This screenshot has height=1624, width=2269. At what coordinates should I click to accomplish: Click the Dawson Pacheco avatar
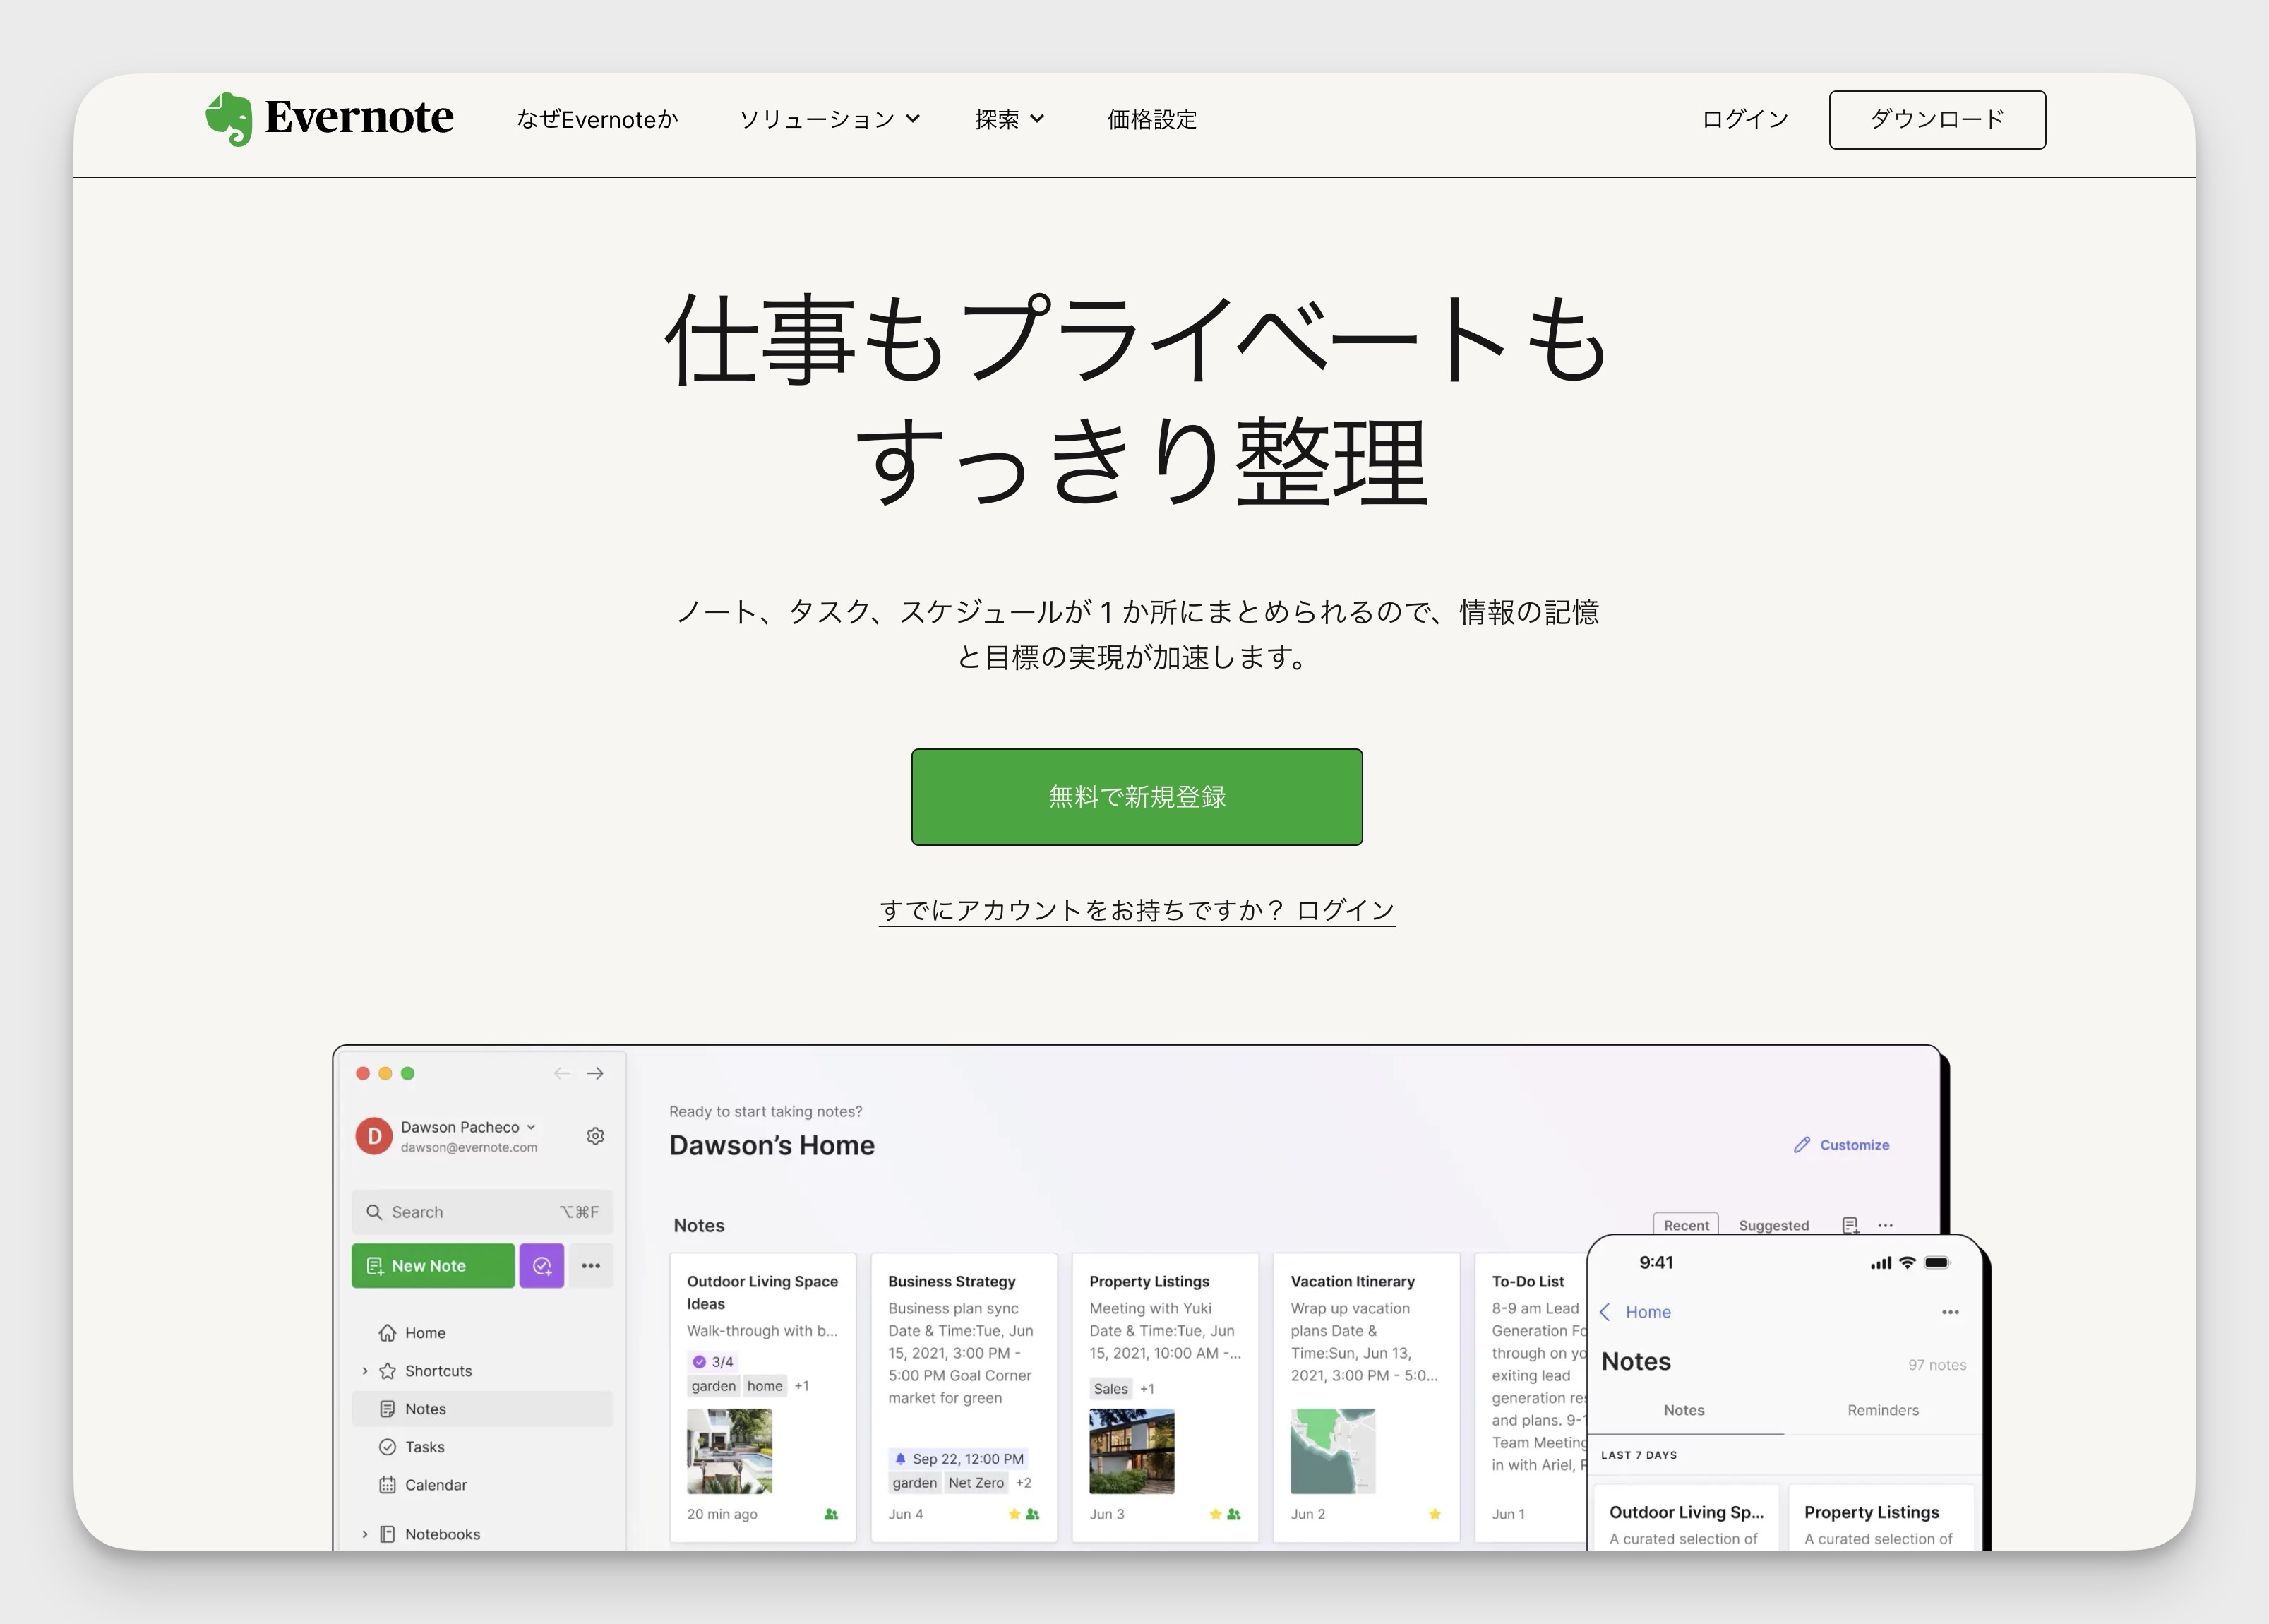click(x=374, y=1136)
